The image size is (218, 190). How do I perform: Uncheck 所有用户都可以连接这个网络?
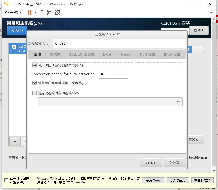pos(35,83)
